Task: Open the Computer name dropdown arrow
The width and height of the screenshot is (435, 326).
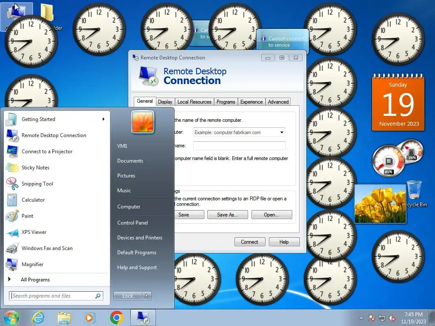Action: click(x=282, y=132)
